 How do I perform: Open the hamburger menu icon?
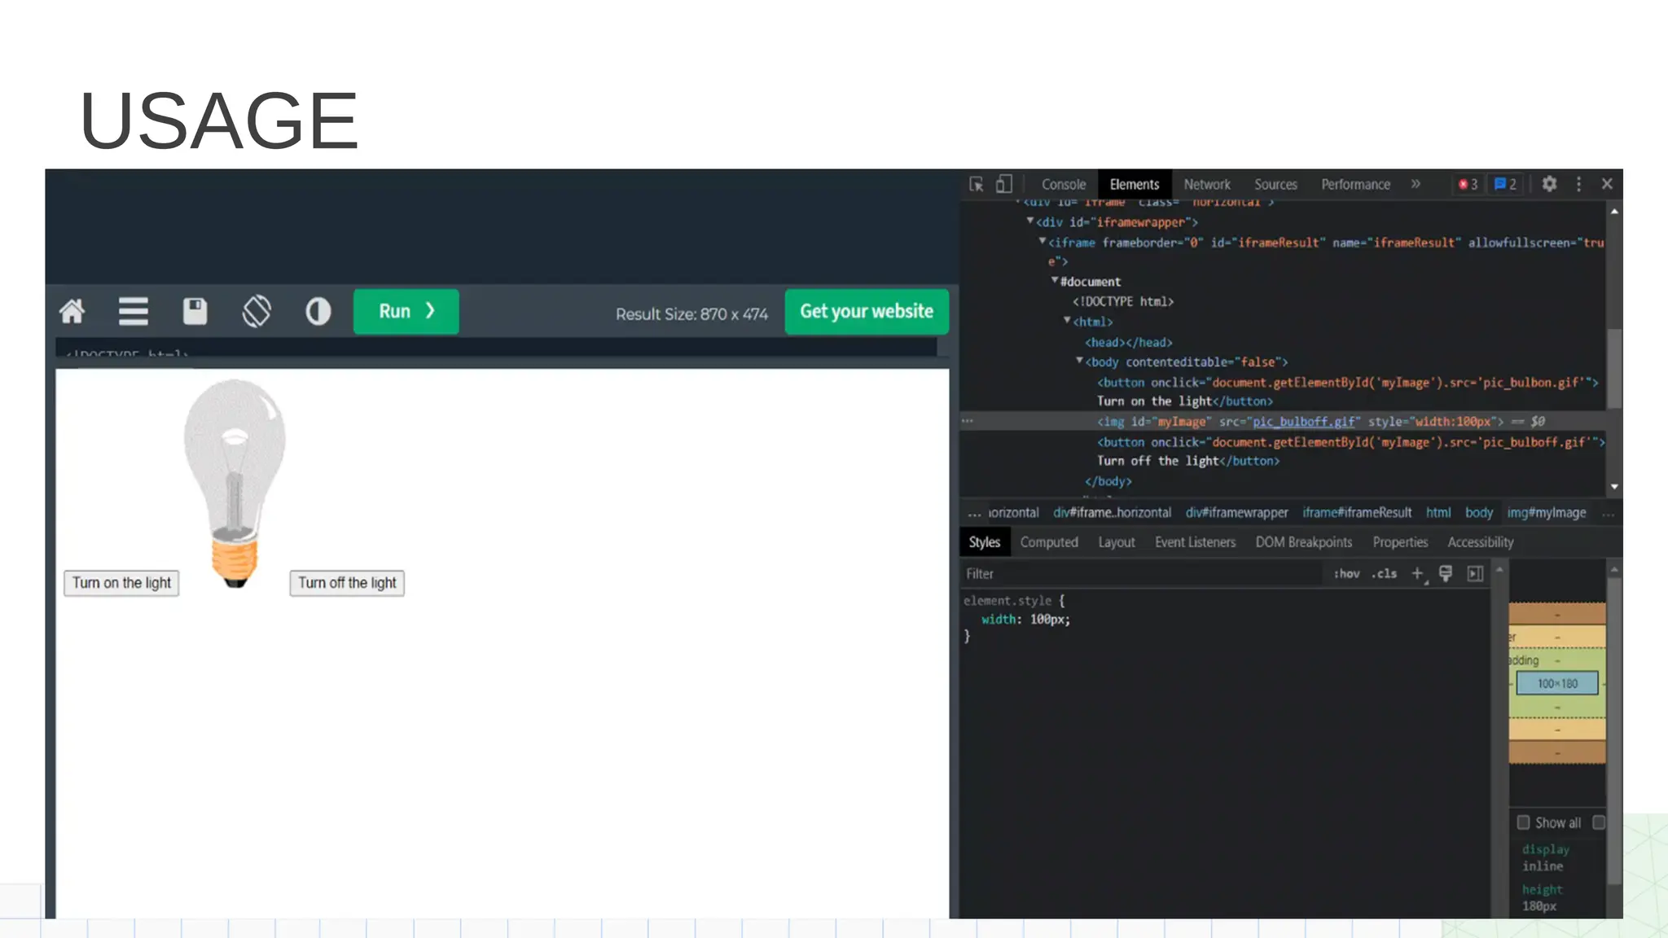click(133, 311)
